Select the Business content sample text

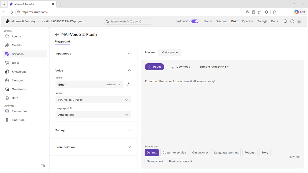(180, 161)
